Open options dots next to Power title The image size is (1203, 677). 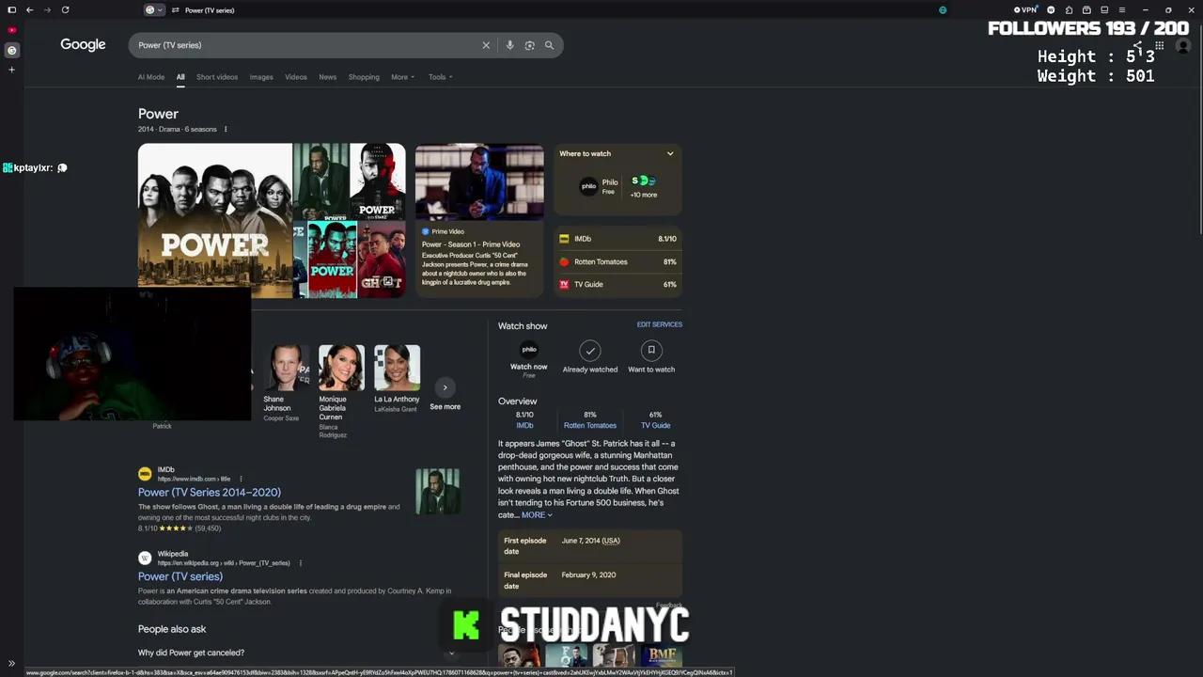pyautogui.click(x=226, y=129)
